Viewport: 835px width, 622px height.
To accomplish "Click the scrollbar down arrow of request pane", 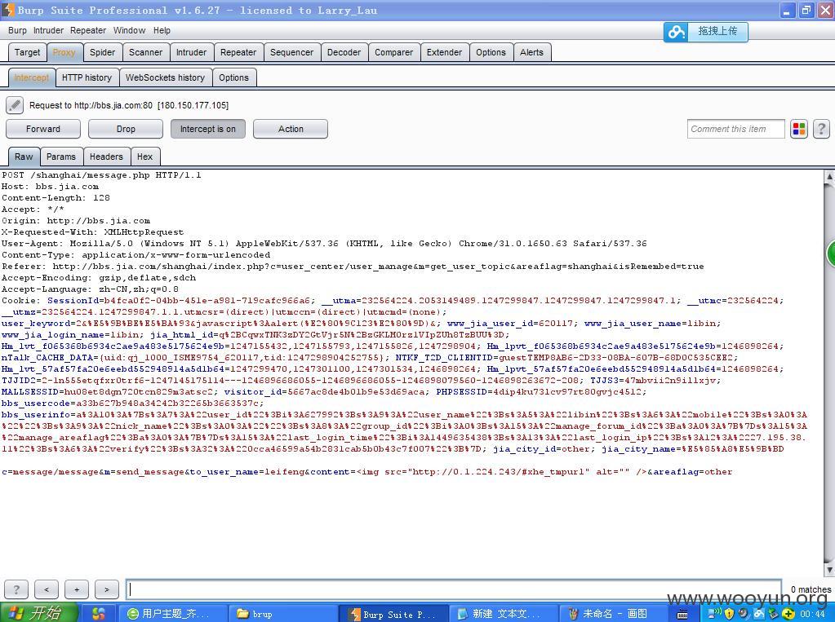I will (x=829, y=570).
